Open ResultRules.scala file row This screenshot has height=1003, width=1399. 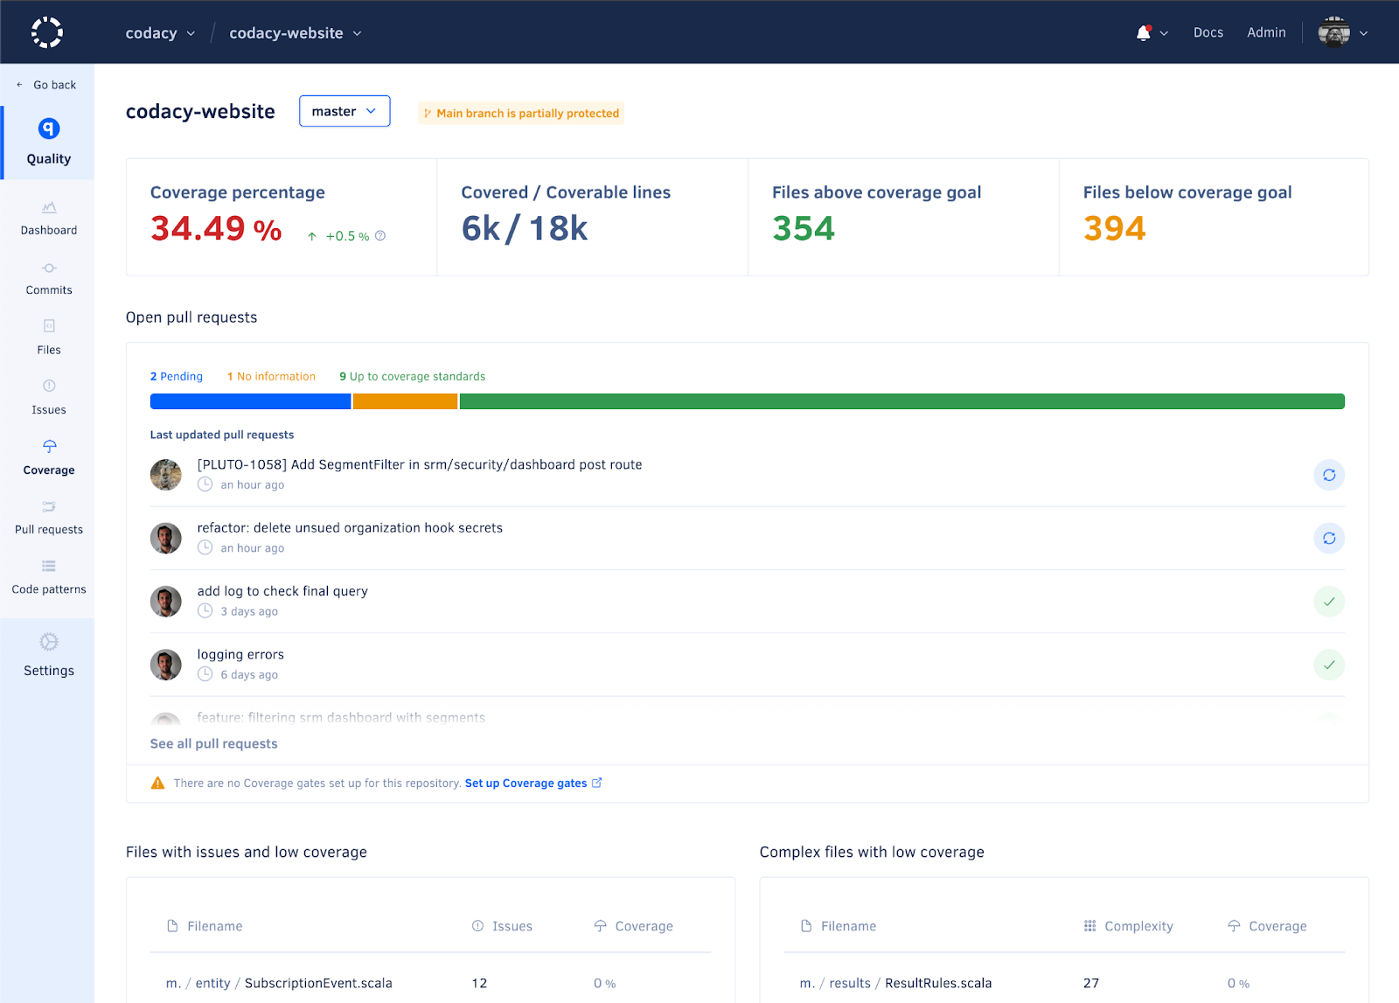[x=1064, y=984]
